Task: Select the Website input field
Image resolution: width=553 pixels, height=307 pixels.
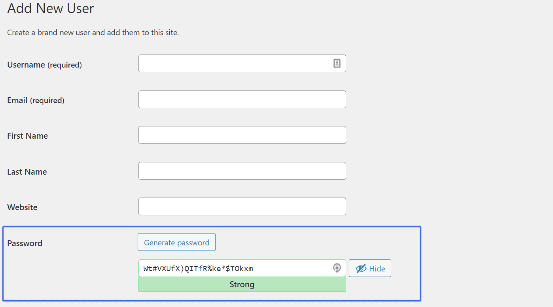Action: (241, 206)
